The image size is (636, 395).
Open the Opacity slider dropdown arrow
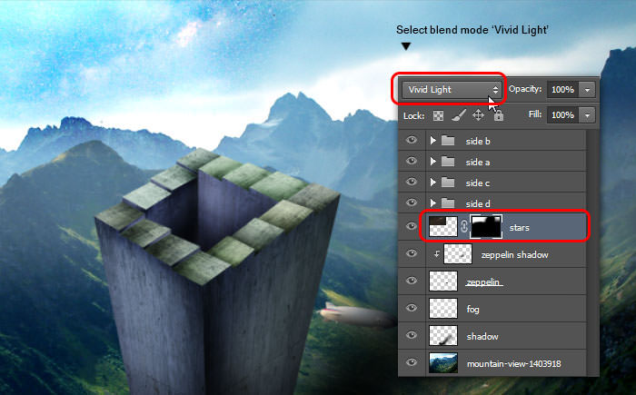pos(587,90)
